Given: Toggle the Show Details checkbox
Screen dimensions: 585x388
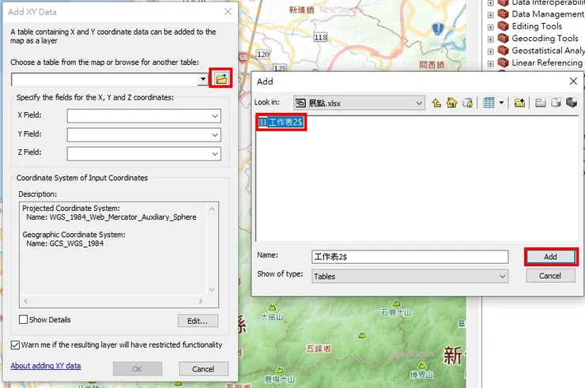Looking at the screenshot, I should [23, 319].
